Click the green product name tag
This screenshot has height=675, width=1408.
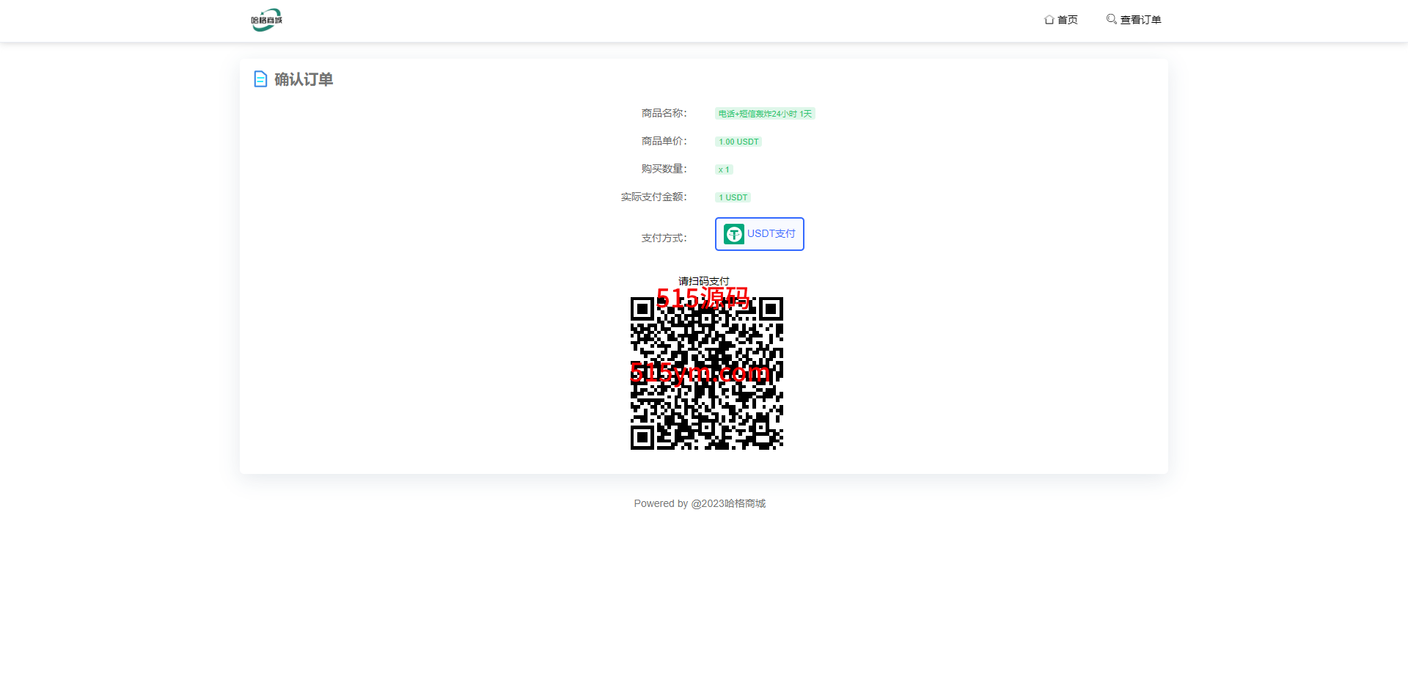point(765,114)
